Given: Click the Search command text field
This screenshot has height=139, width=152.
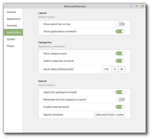Looking at the screenshot, I should click(x=109, y=114).
